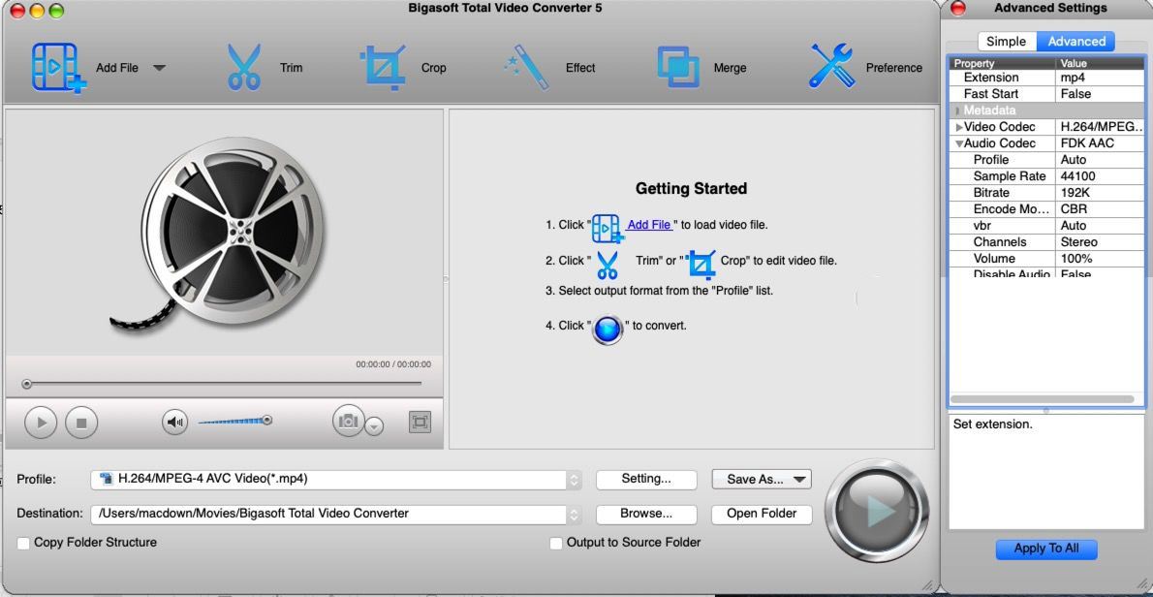Stop the video playback
The image size is (1153, 597).
click(81, 423)
